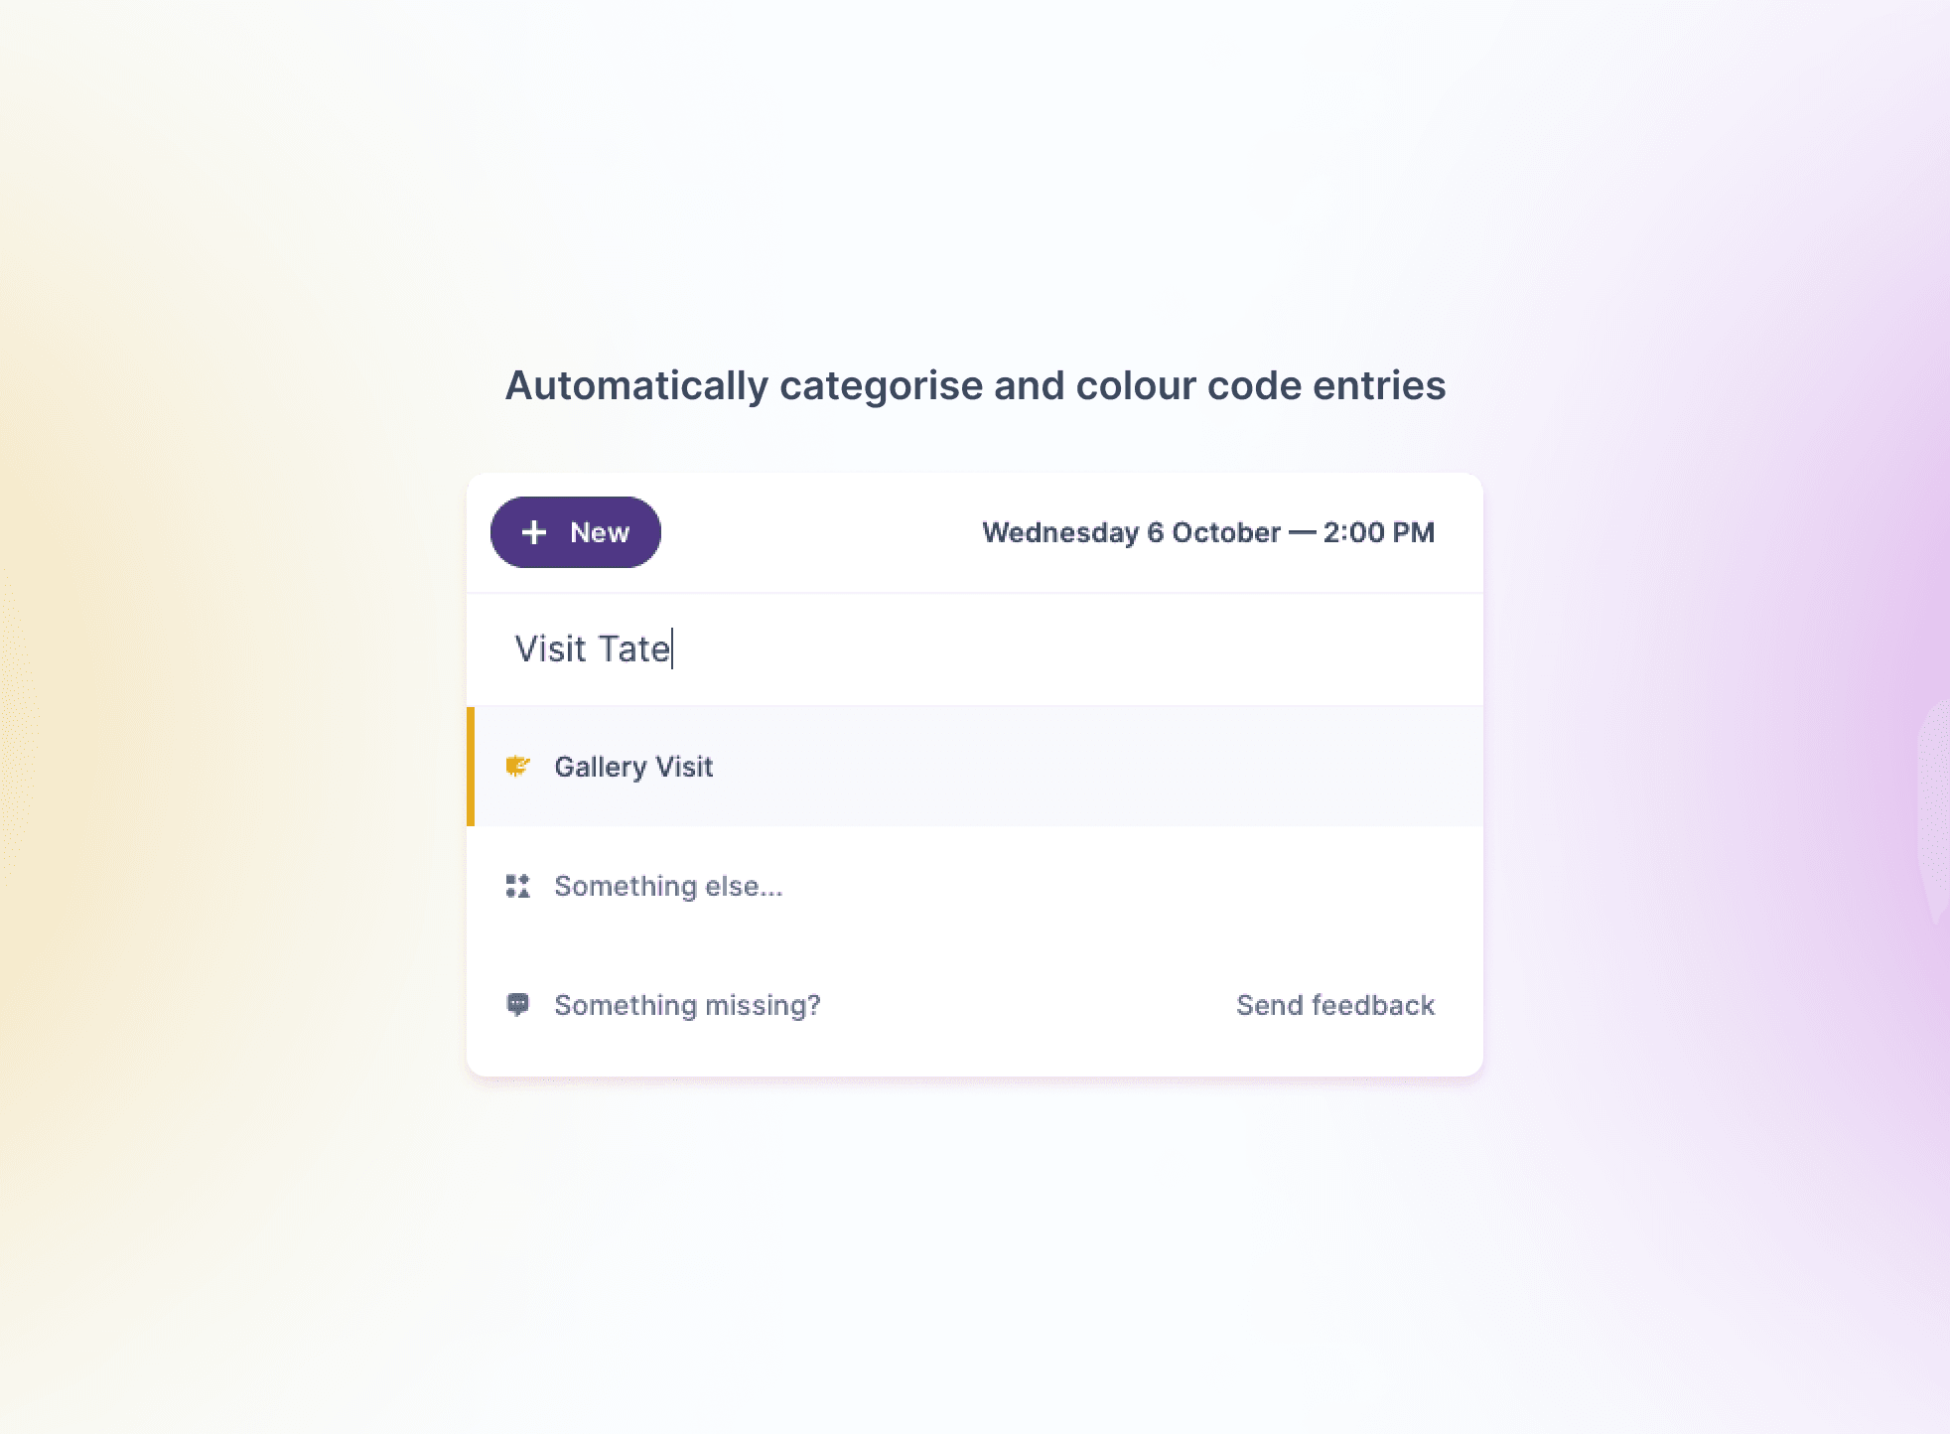Click the word Visit in the entry field
Screen dimensions: 1950x1434
pos(550,649)
